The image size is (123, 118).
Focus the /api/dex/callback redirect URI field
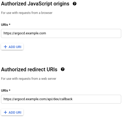point(61,99)
